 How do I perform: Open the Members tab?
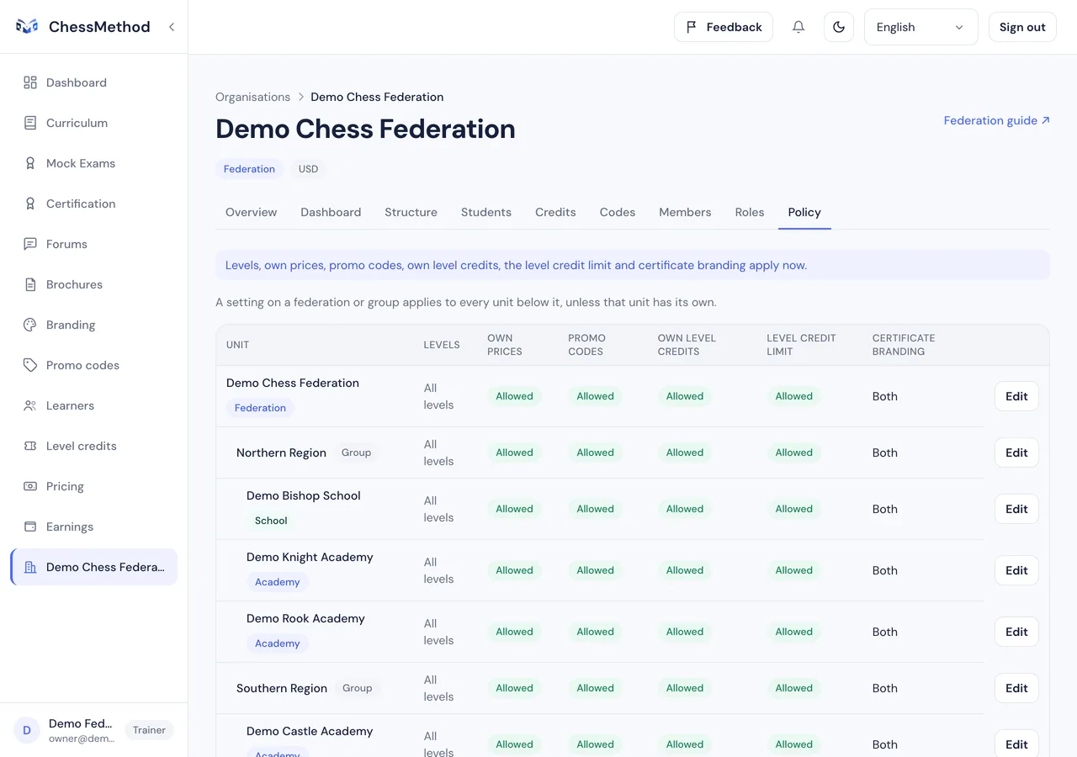click(685, 212)
